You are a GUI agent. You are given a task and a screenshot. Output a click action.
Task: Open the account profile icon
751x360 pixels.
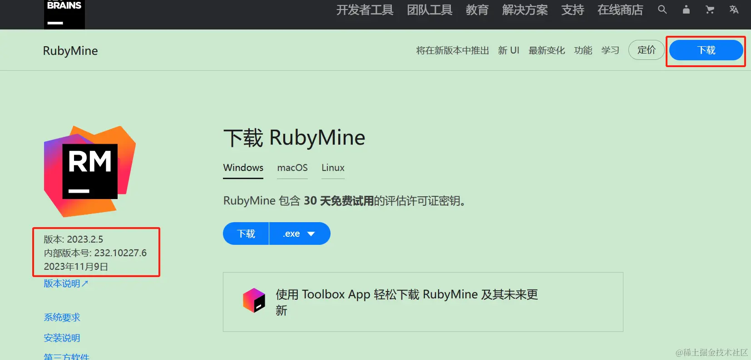coord(686,10)
